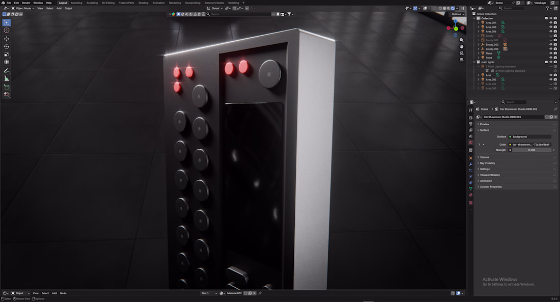Click the Options button in viewport
This screenshot has width=560, height=302.
click(458, 14)
